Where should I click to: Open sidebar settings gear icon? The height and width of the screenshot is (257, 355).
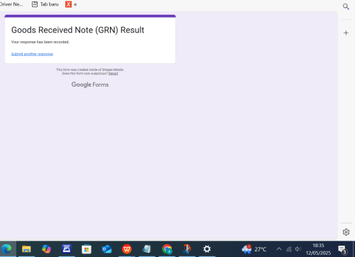point(346,232)
